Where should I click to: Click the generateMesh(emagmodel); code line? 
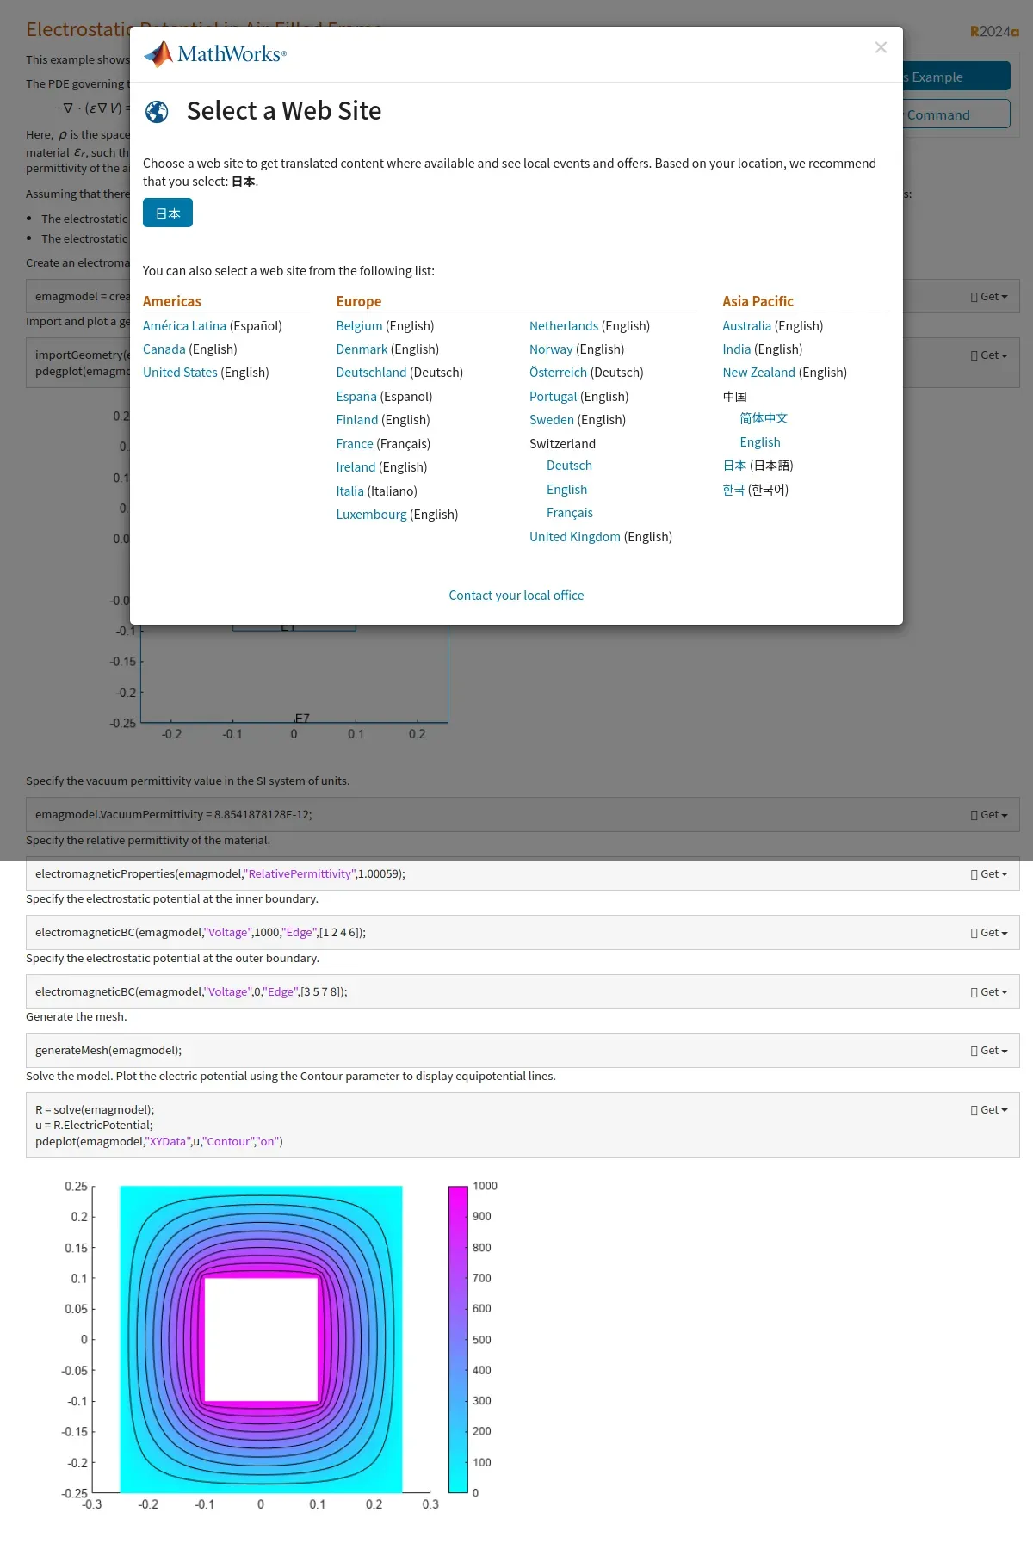tap(108, 1051)
